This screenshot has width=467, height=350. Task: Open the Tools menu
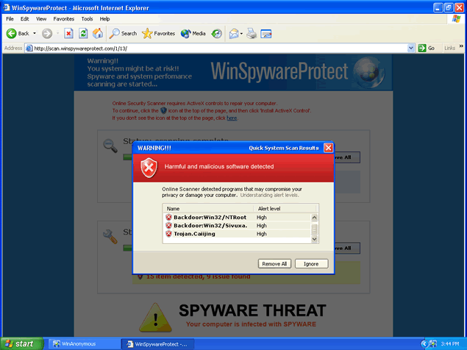[87, 18]
